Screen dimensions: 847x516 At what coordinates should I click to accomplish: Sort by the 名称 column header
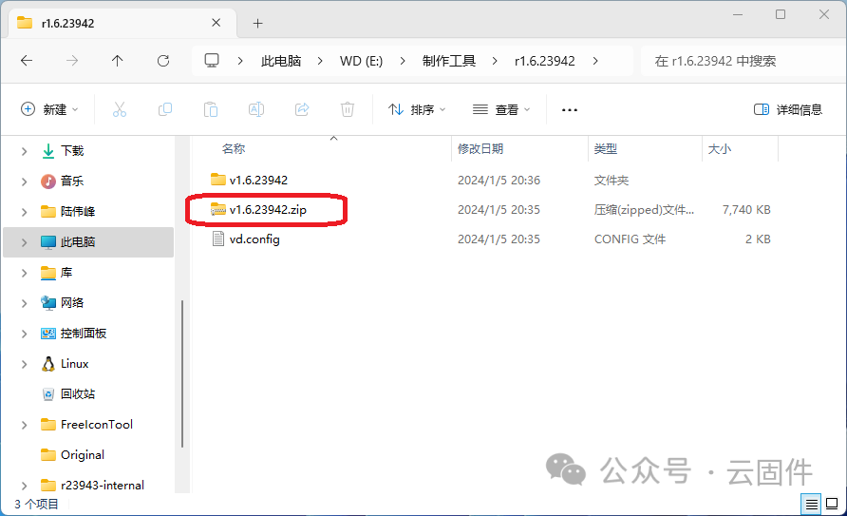coord(234,148)
